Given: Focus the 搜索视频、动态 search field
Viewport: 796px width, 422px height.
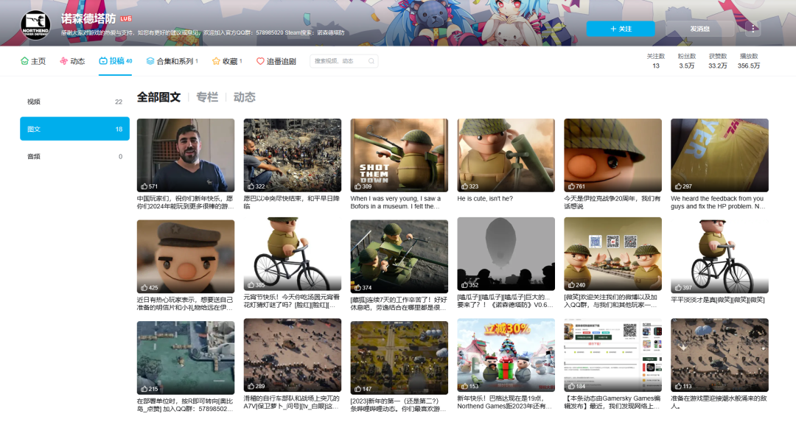Looking at the screenshot, I should point(344,61).
